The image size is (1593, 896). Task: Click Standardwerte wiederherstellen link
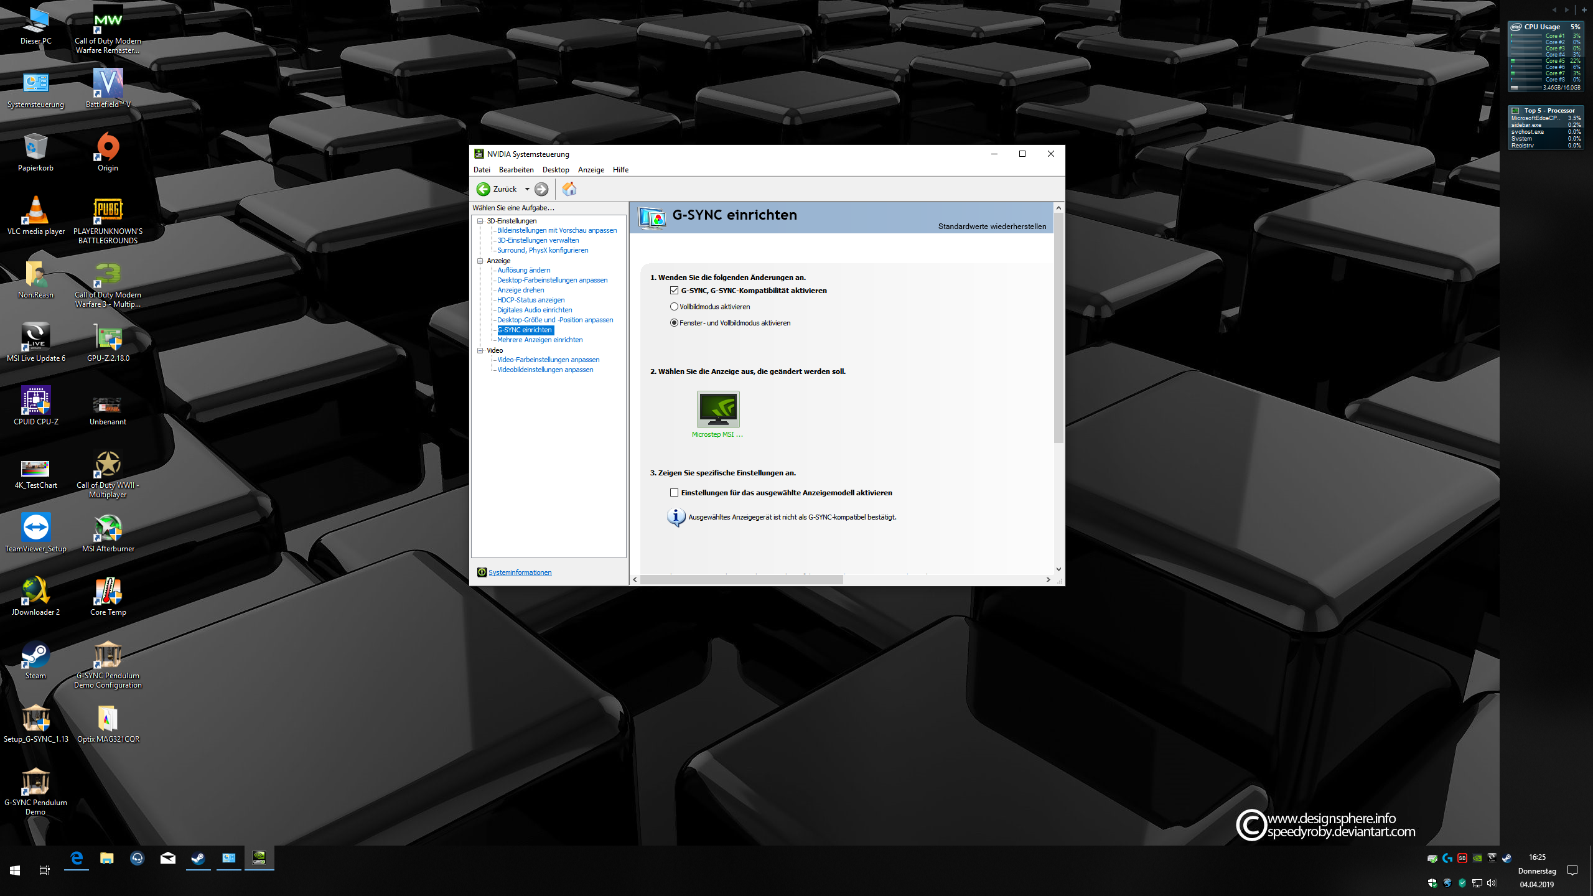click(x=991, y=226)
